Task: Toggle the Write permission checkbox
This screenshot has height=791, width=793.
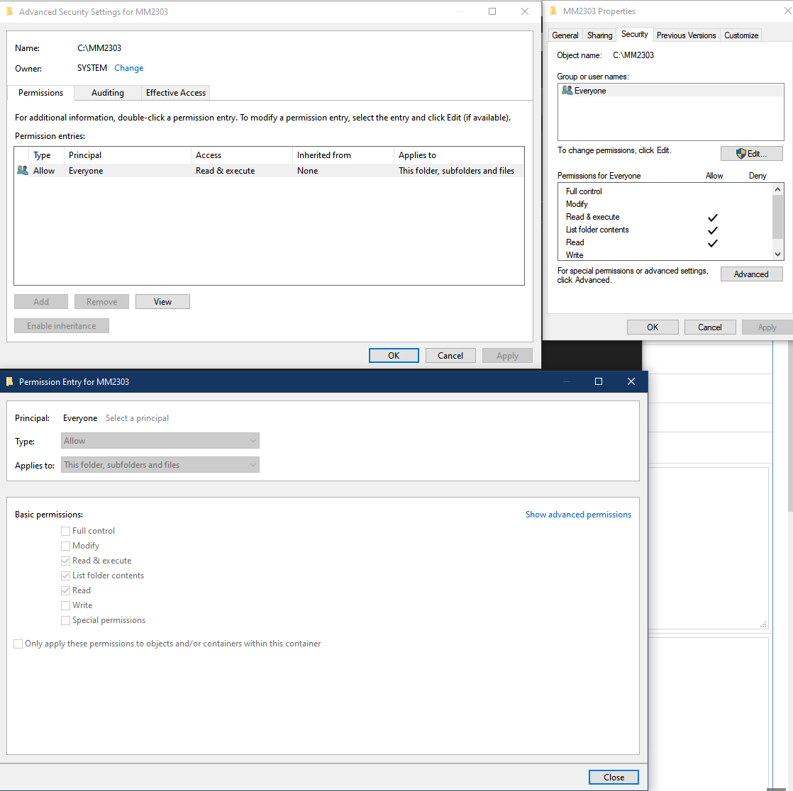Action: (x=66, y=605)
